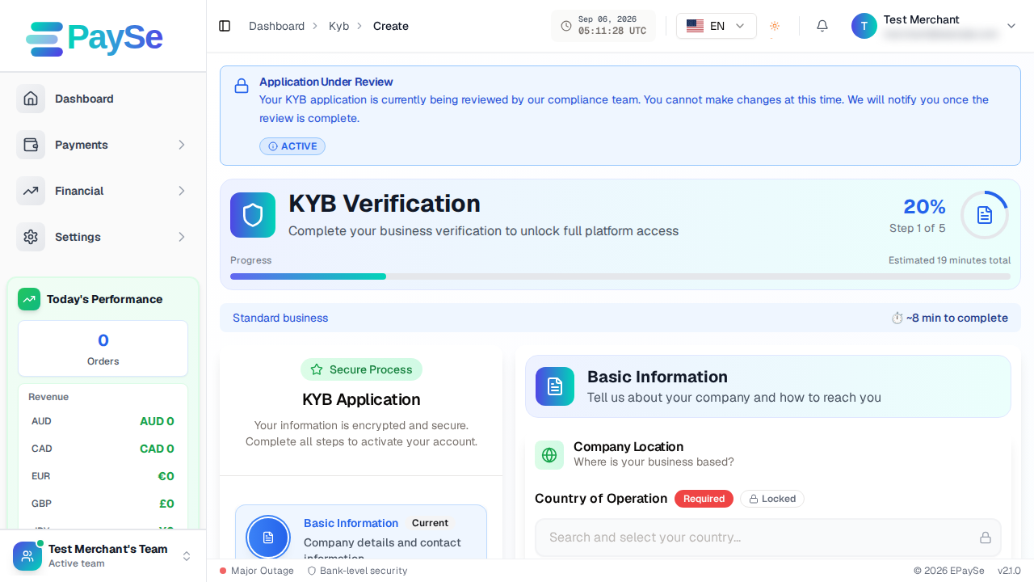The image size is (1034, 582).
Task: Go to Dashboard breadcrumb
Action: click(x=276, y=26)
